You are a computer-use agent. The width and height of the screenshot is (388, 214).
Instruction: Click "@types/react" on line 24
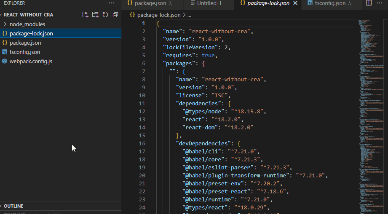205,208
